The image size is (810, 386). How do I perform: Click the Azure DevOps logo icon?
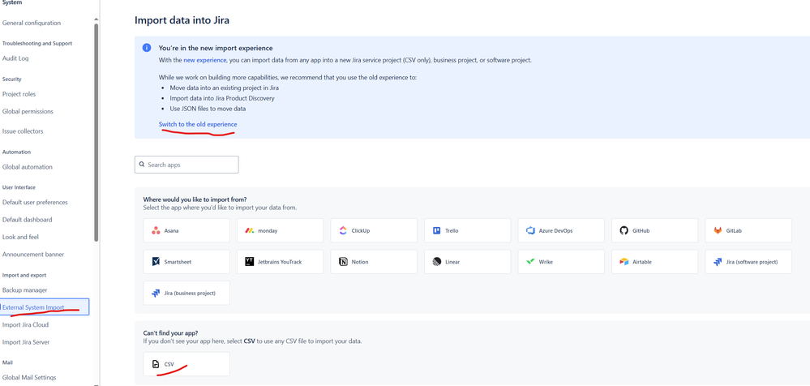click(530, 231)
